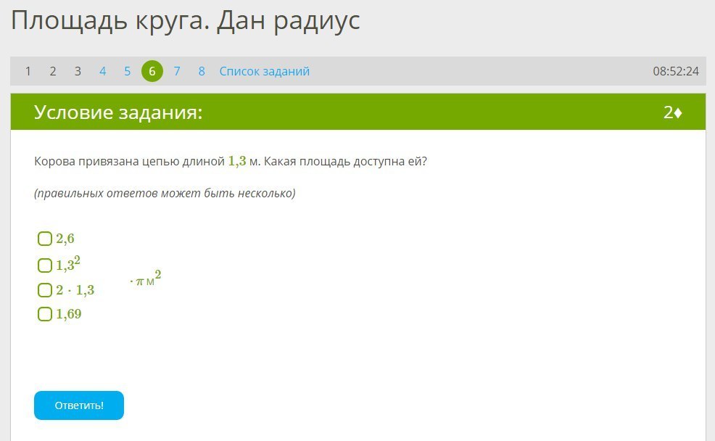Jump to task 4 link
The height and width of the screenshot is (441, 715).
pyautogui.click(x=102, y=71)
